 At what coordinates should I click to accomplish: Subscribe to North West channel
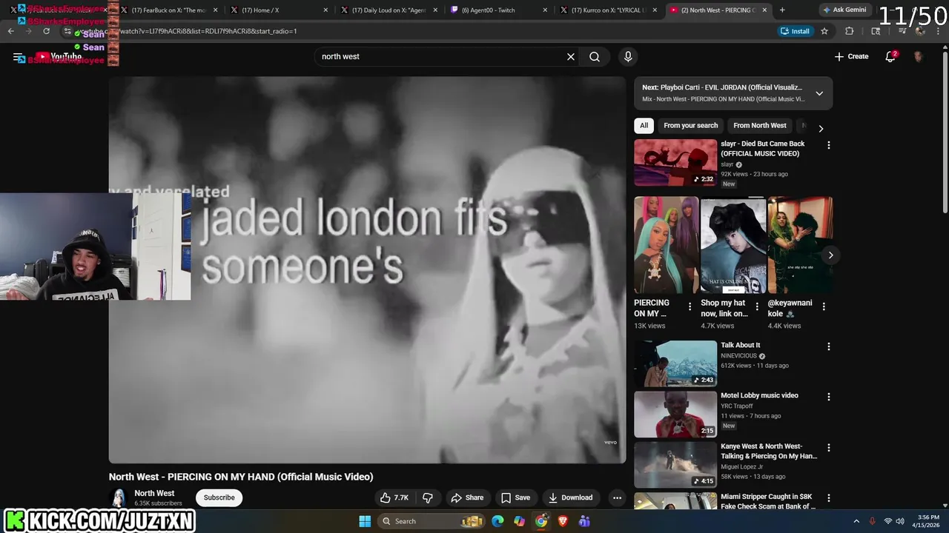click(219, 497)
